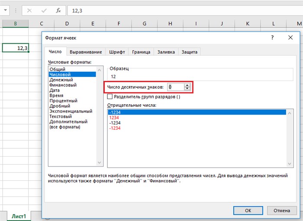Click the decimal places input field
303x221 pixels.
coord(175,87)
